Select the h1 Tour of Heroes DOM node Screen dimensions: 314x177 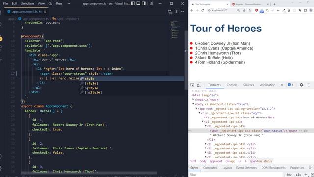point(239,118)
